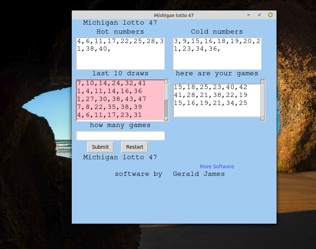Click the Cold numbers label
The height and width of the screenshot is (249, 316).
(x=217, y=31)
